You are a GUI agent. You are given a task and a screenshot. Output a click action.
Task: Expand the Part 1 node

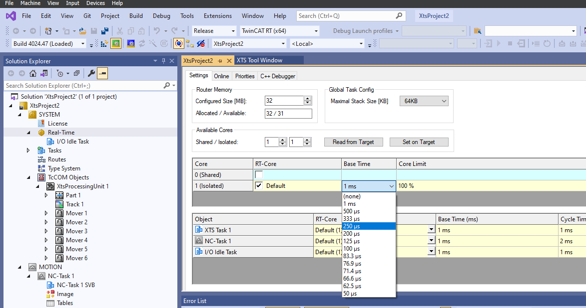click(46, 195)
